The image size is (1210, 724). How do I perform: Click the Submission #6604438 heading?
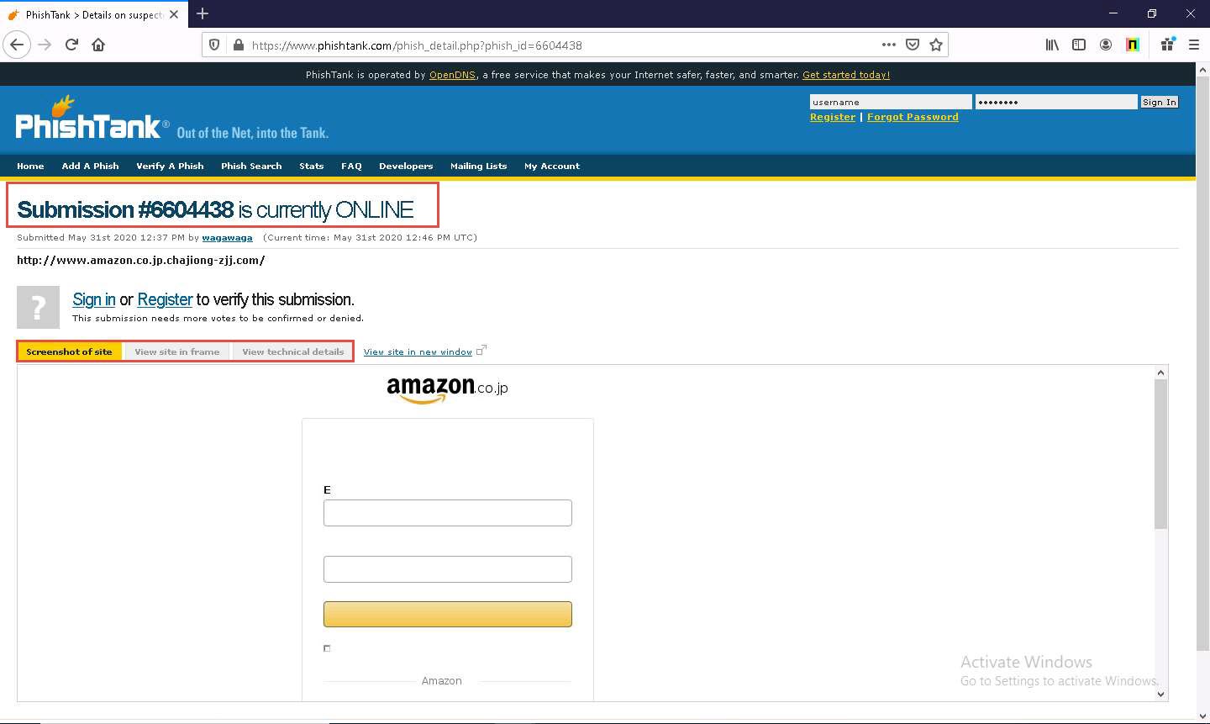click(x=215, y=209)
